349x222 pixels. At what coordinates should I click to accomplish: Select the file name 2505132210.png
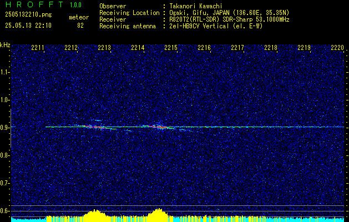point(28,15)
